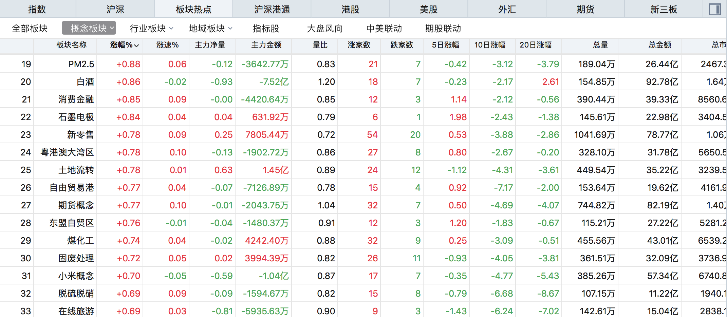The width and height of the screenshot is (727, 317).
Task: Sort by 总金额 column header
Action: tap(659, 45)
